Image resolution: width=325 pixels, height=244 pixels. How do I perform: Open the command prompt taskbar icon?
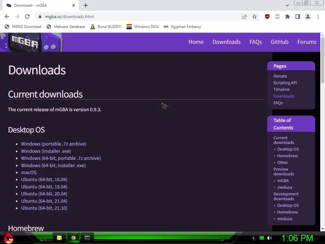pos(87,238)
